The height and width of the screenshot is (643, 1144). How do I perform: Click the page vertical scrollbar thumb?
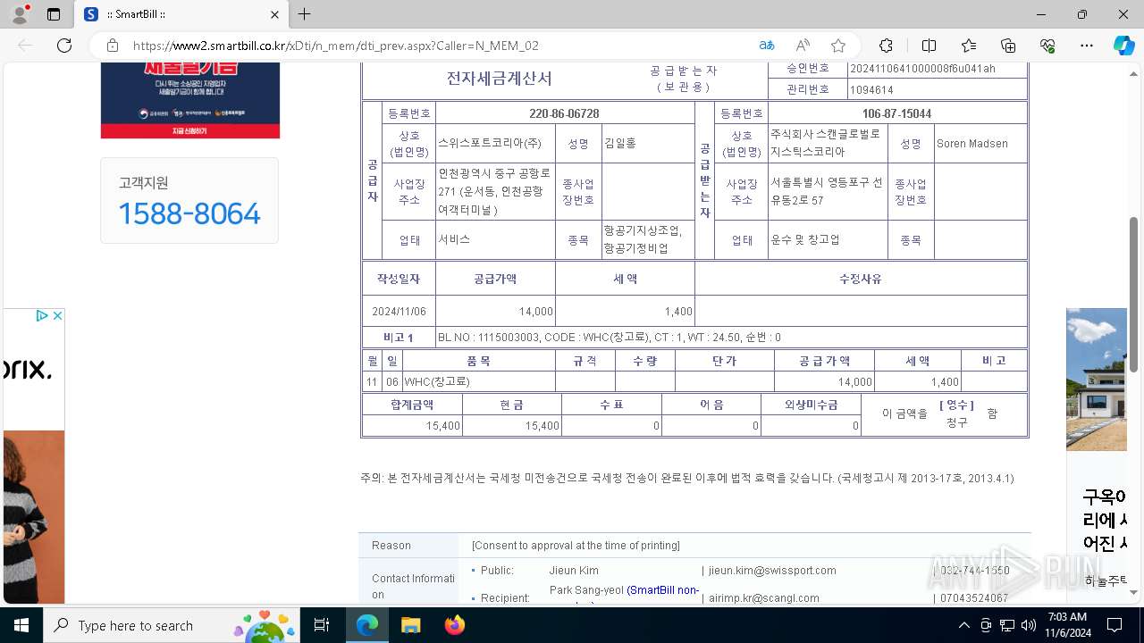click(1133, 295)
